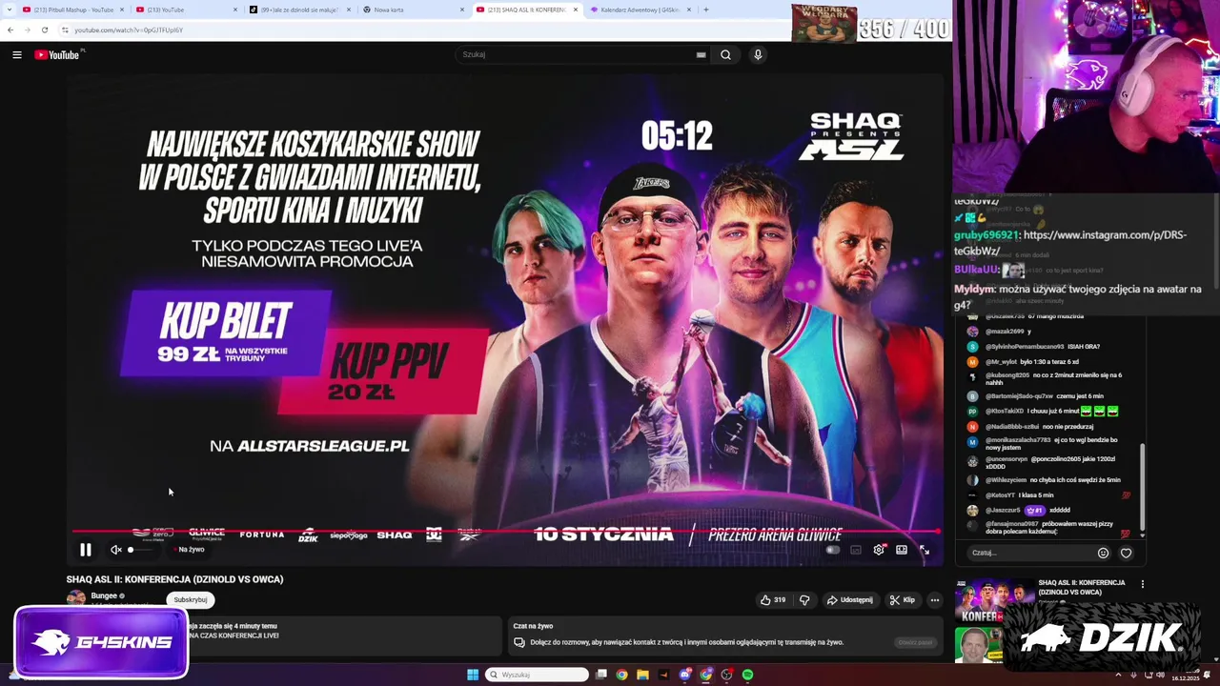Open options for the recommended KONFERENCJA video
The width and height of the screenshot is (1220, 686).
coord(1142,584)
